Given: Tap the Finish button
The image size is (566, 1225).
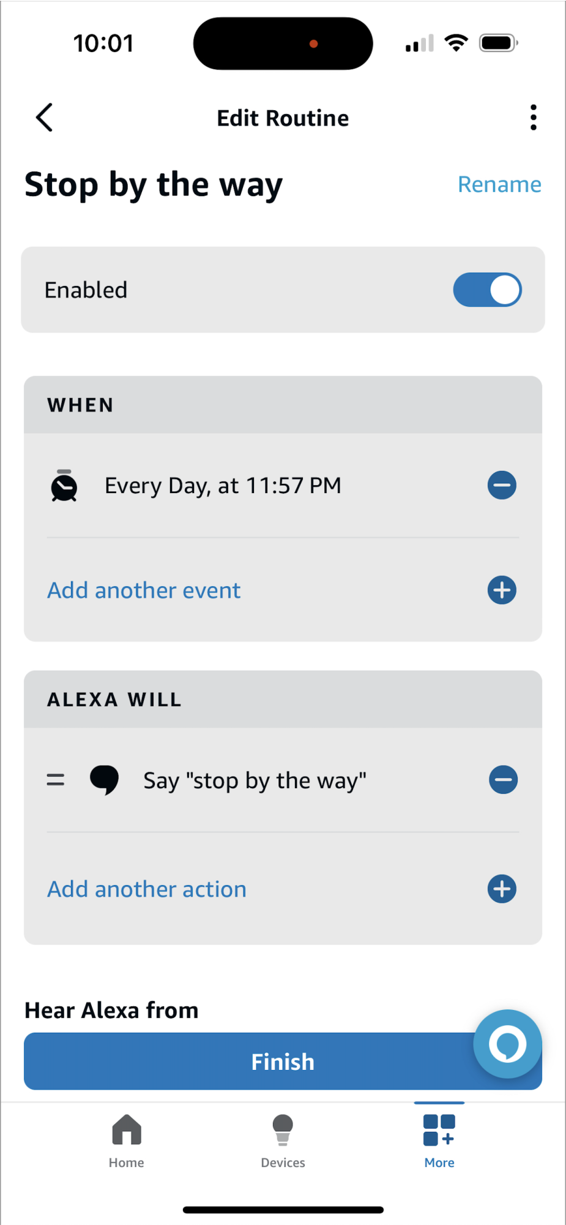Looking at the screenshot, I should (283, 1061).
